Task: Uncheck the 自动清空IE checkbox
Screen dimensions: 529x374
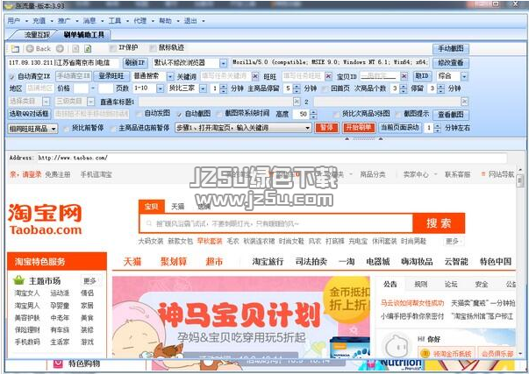Action: click(x=12, y=76)
